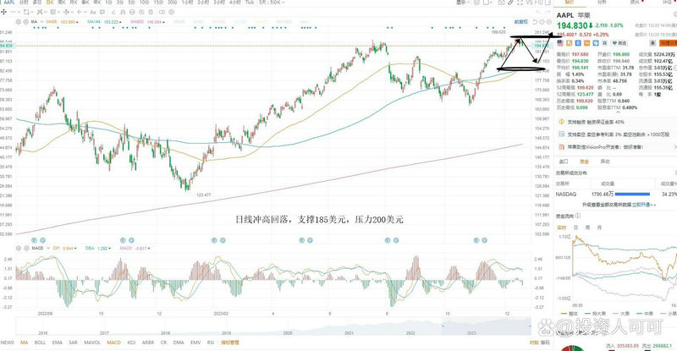Viewport: 677px width, 351px height.
Task: Open the 前复权 price adjustment selector
Action: tap(521, 22)
